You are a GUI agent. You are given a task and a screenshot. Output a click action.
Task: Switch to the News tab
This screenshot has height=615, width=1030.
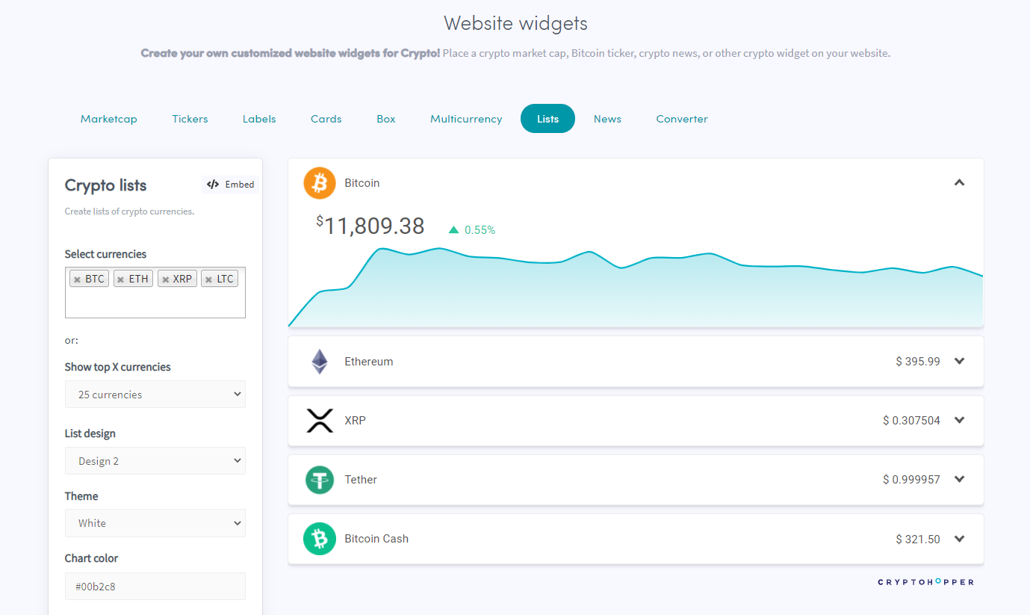coord(607,119)
